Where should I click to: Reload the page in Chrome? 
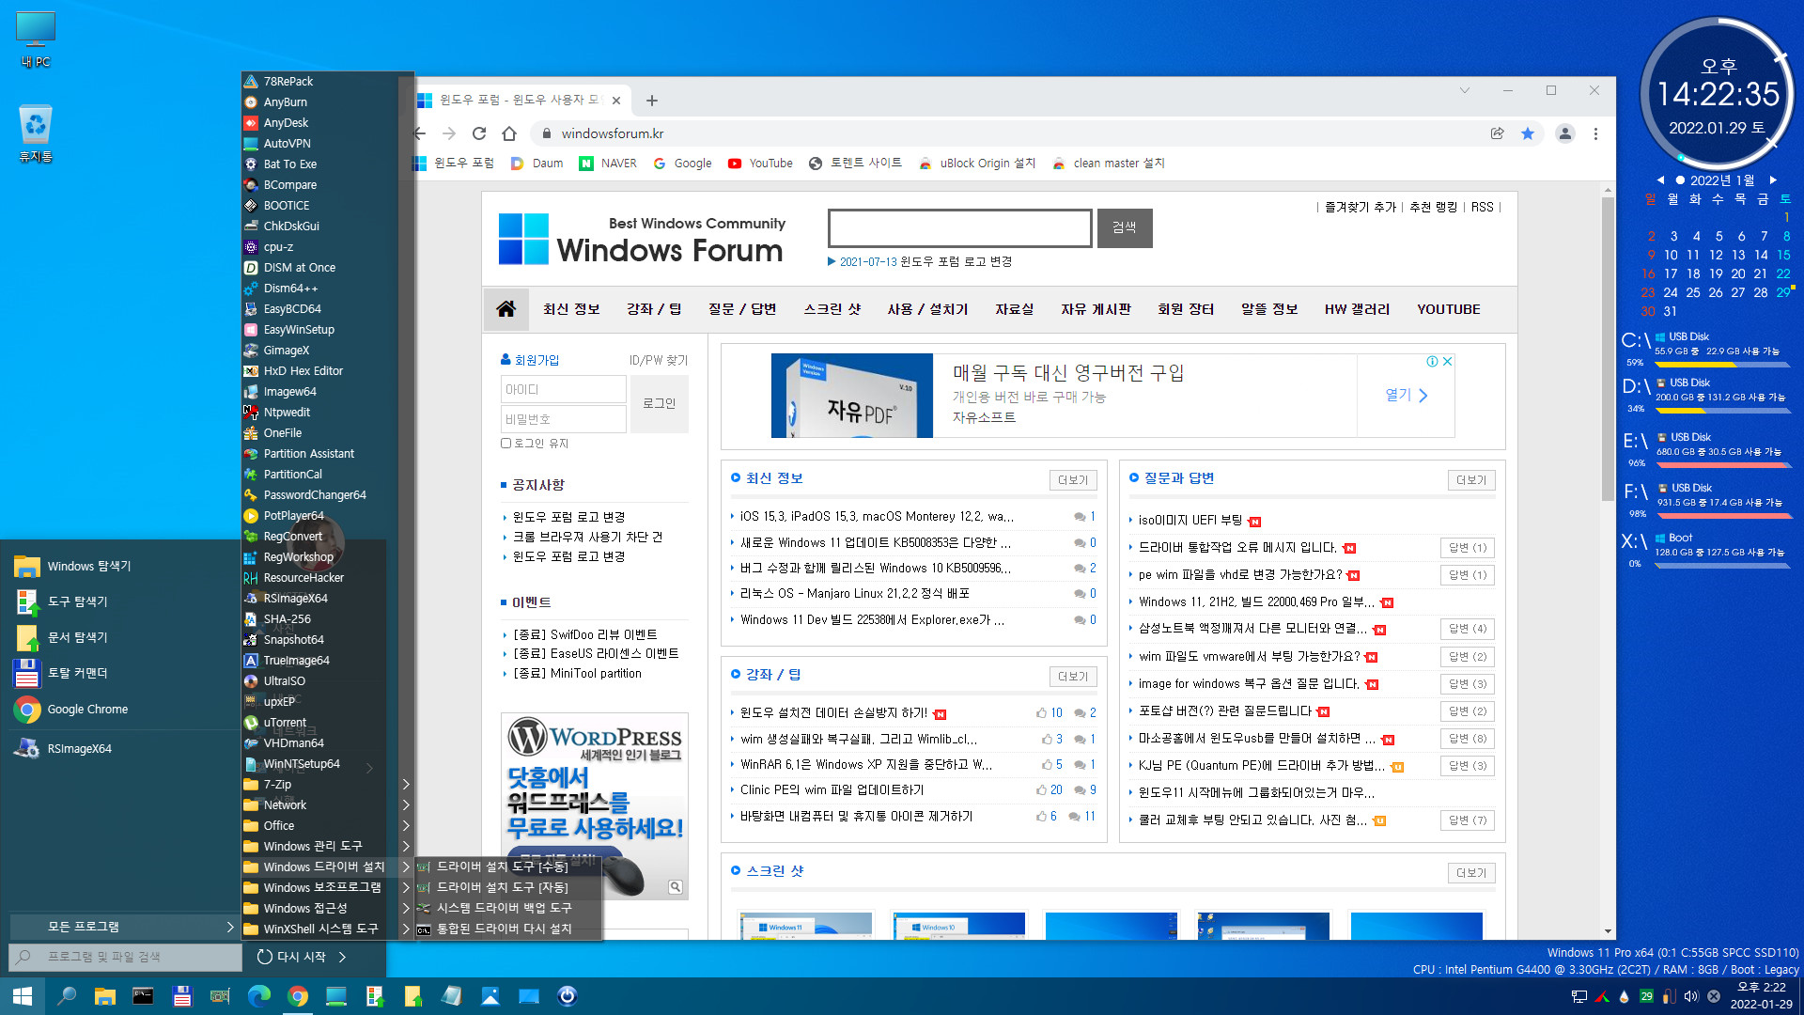[479, 133]
